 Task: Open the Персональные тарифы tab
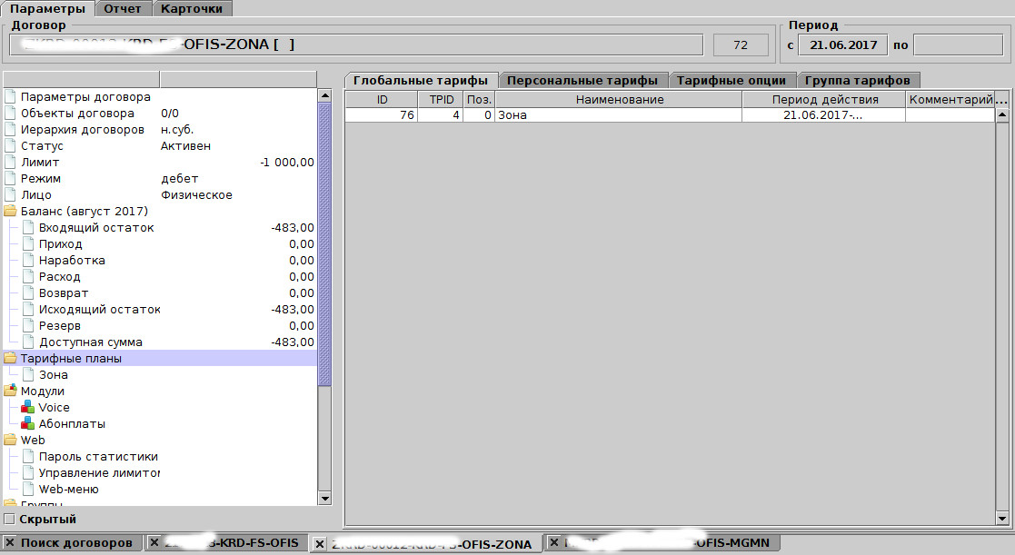(583, 80)
